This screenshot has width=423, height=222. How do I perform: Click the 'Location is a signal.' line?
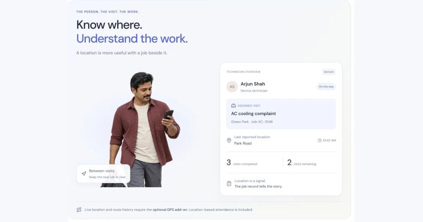250,181
